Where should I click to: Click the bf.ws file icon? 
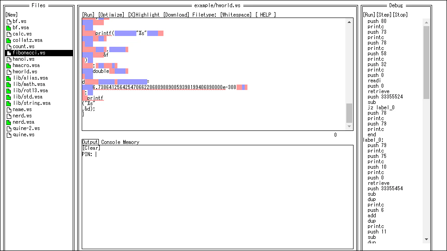[x=9, y=22]
